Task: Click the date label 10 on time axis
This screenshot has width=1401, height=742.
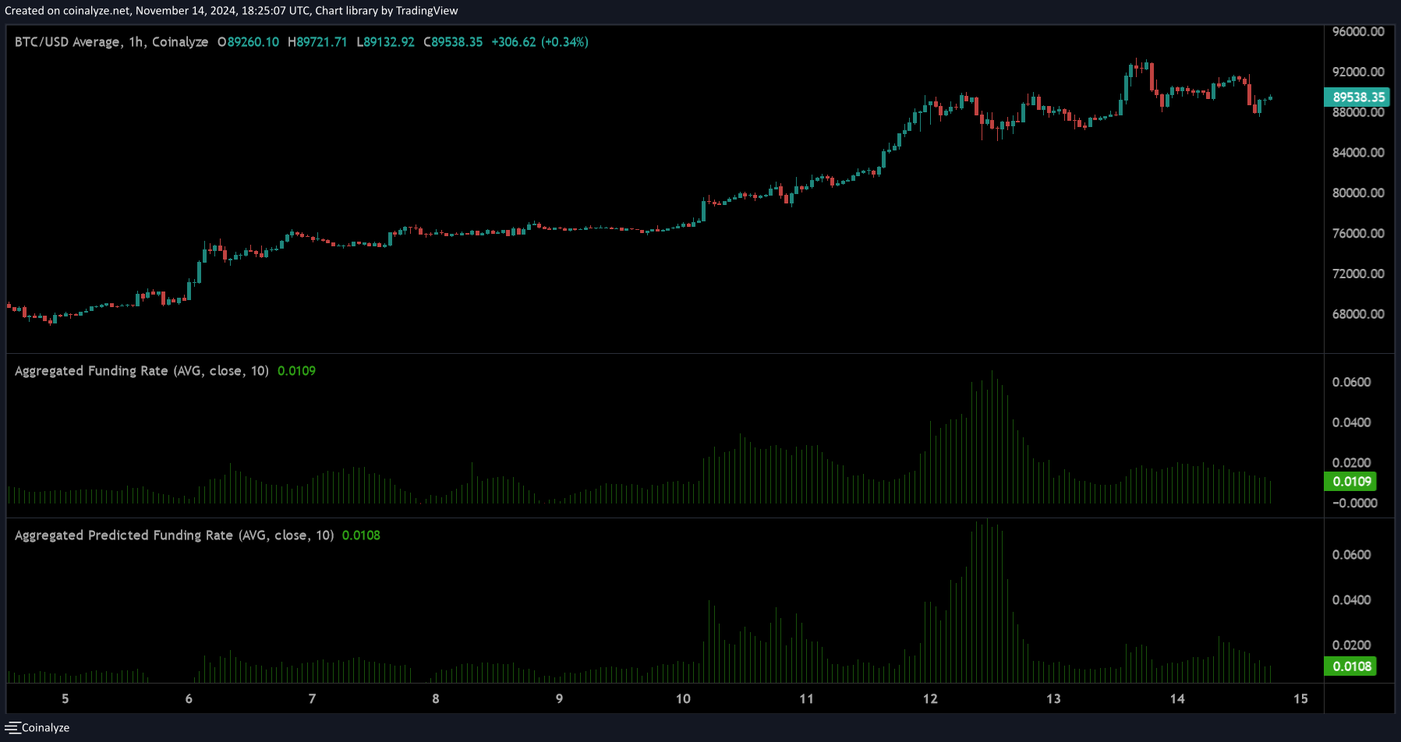Action: [683, 699]
